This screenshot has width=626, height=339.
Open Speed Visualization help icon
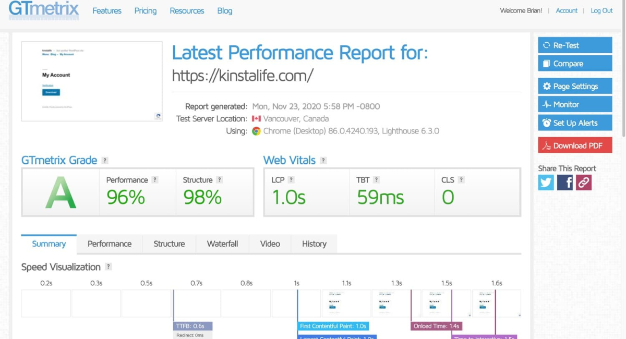(x=109, y=267)
